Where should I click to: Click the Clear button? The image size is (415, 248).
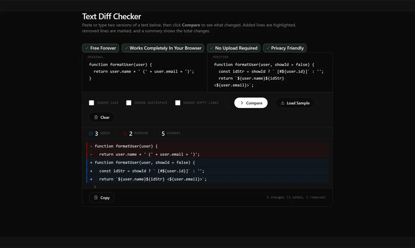click(x=101, y=117)
